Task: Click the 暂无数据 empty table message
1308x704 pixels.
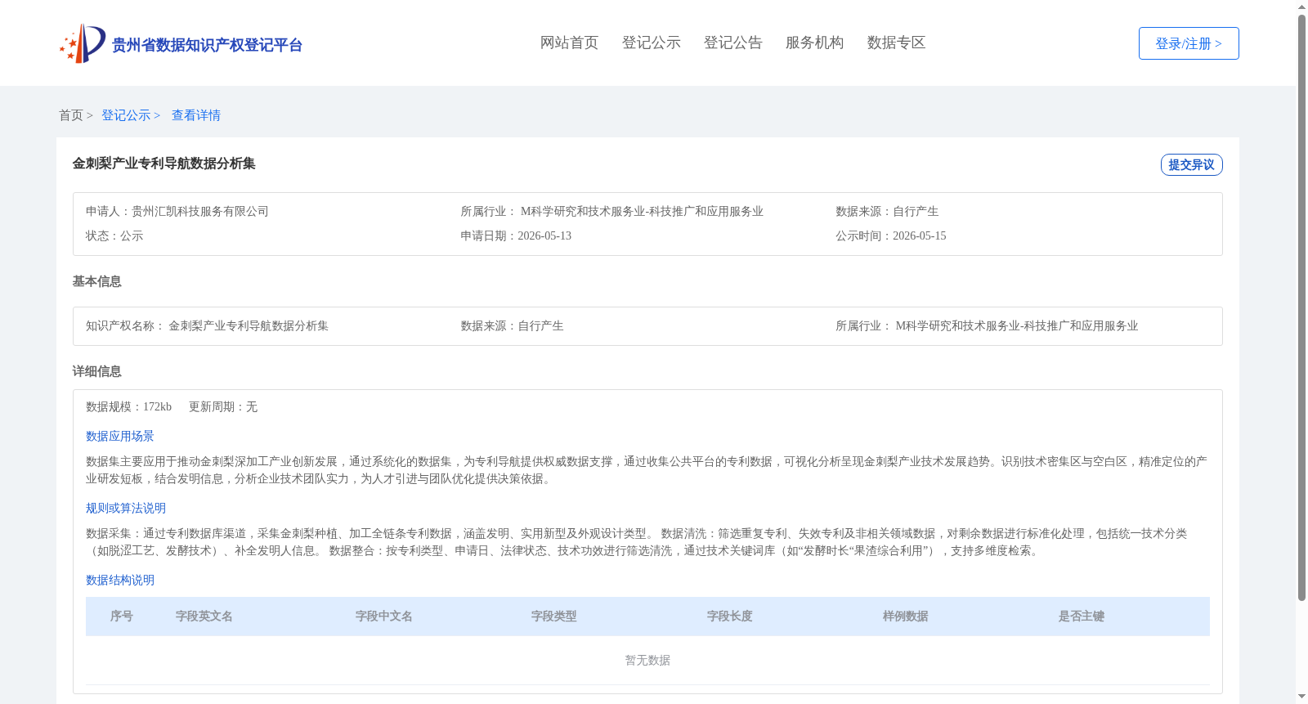Action: tap(647, 660)
